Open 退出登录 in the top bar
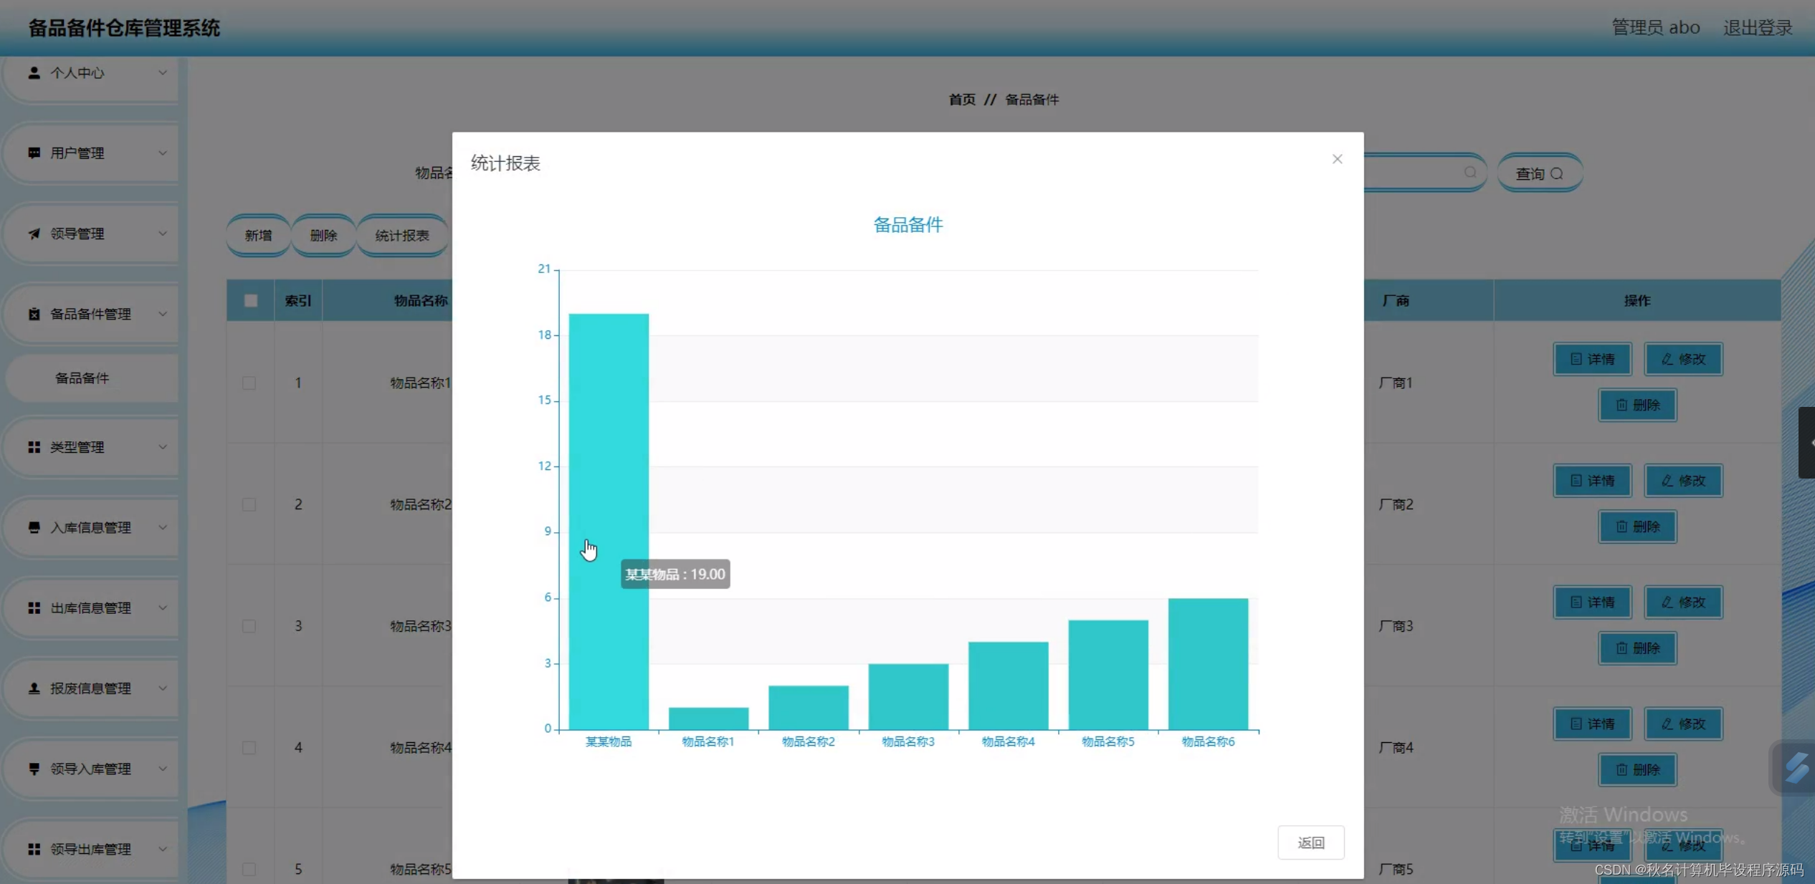 point(1757,27)
